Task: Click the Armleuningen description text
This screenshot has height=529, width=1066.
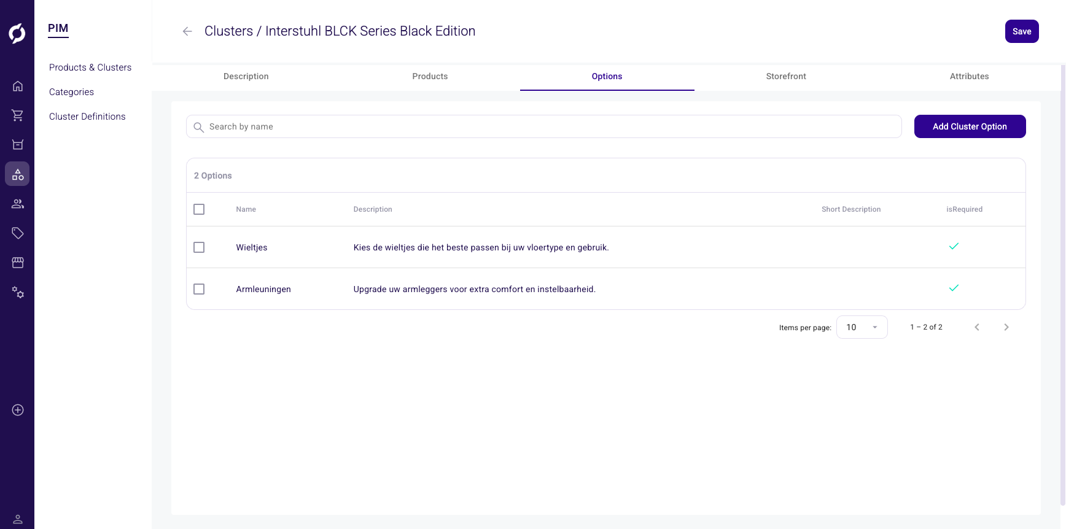Action: (x=475, y=289)
